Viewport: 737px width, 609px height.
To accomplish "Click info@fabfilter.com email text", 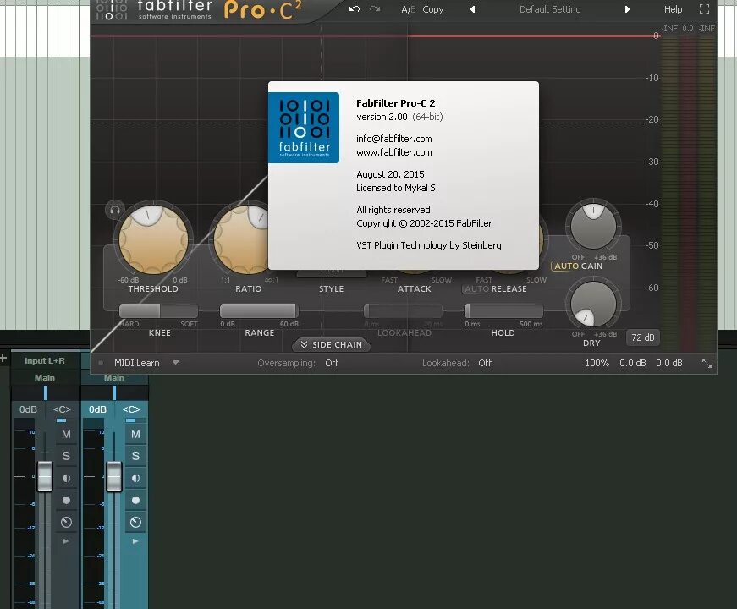I will 393,139.
